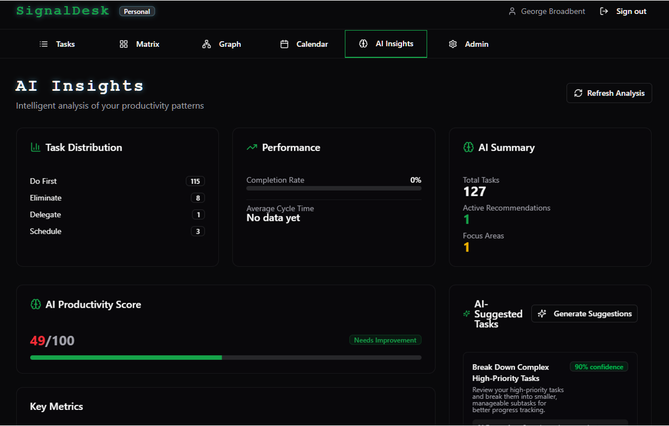Viewport: 669px width, 426px height.
Task: Click the productivity score progress bar
Action: click(226, 357)
